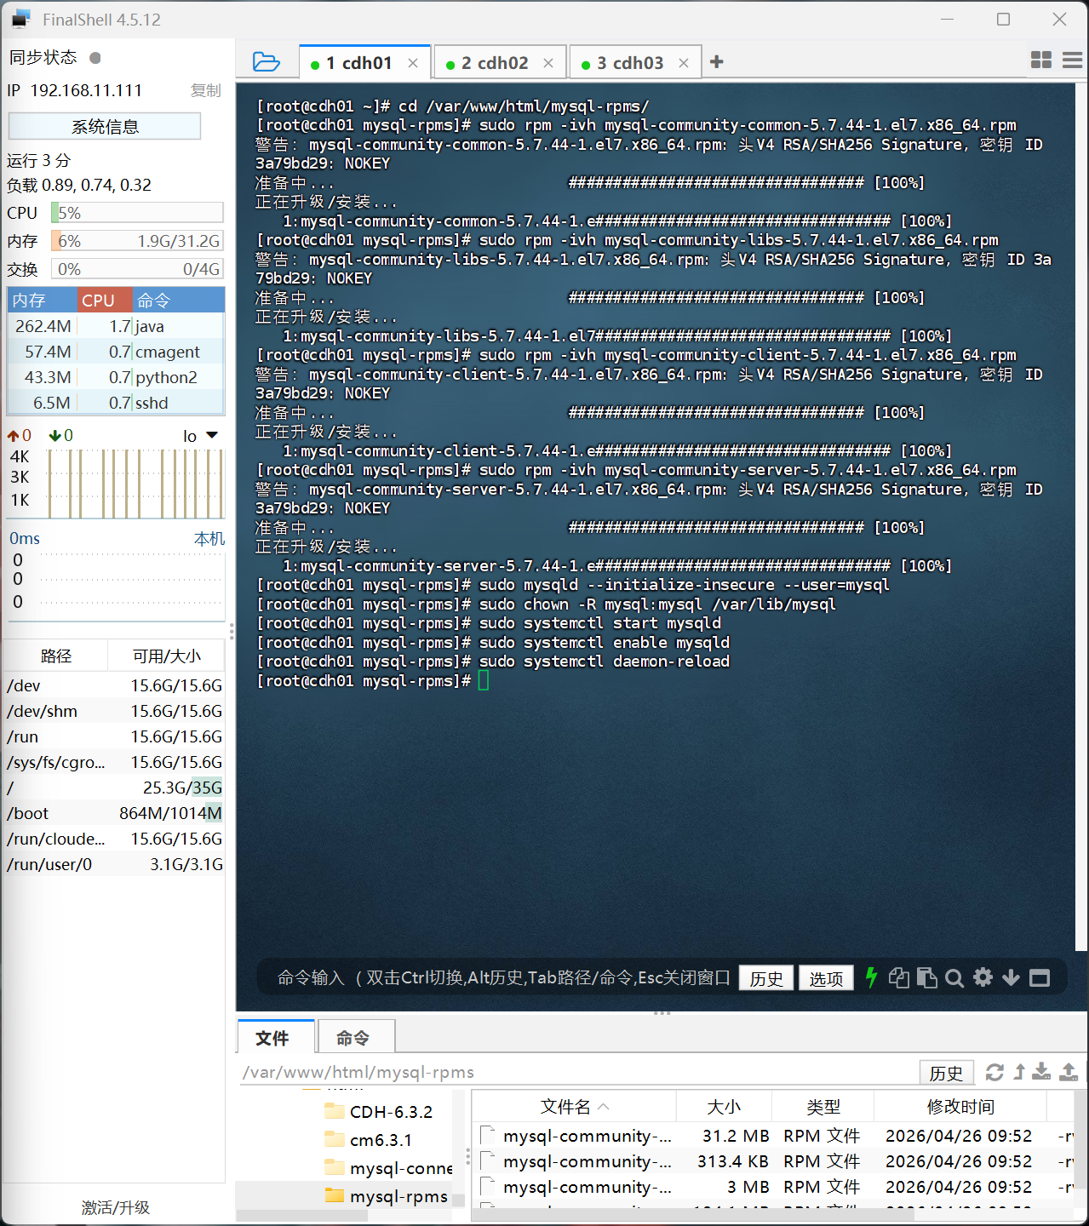1089x1226 pixels.
Task: Click the paste icon next to copy
Action: click(927, 977)
